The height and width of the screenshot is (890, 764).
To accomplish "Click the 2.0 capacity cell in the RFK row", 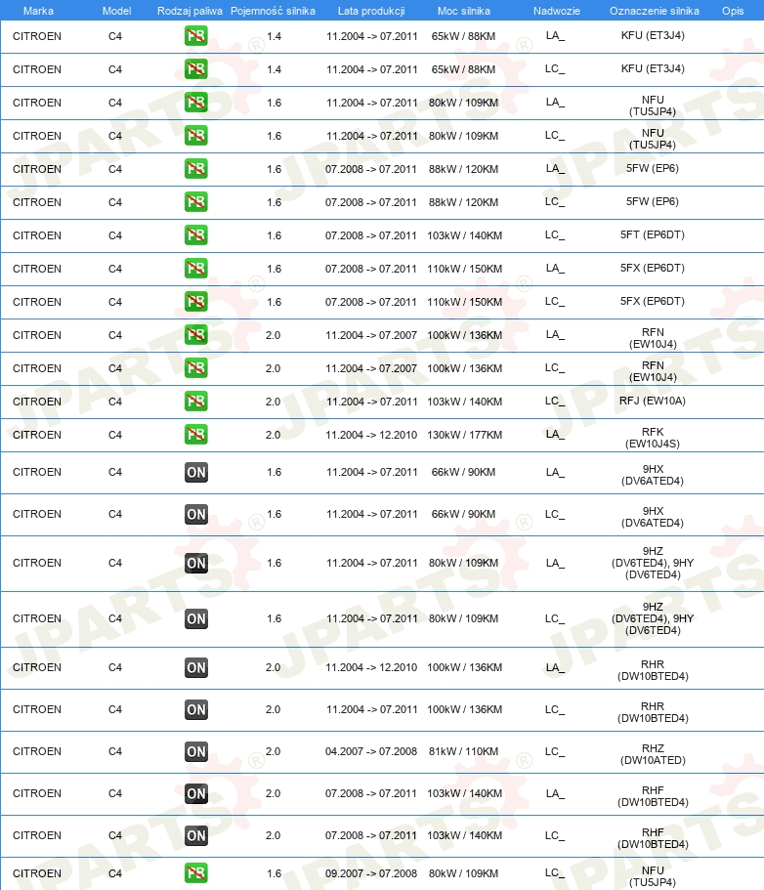I will click(x=273, y=435).
